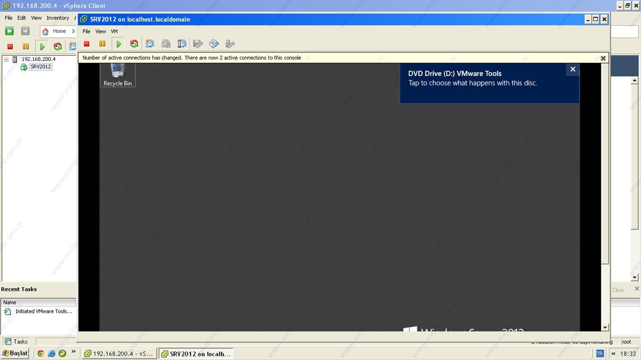The image size is (641, 360).
Task: Switch to SRV2012 console taskbar button
Action: [196, 354]
